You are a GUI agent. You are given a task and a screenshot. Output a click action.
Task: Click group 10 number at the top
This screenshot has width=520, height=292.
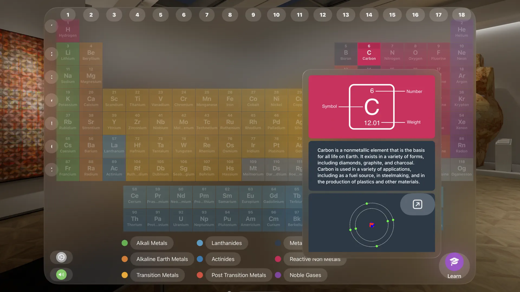pyautogui.click(x=276, y=15)
